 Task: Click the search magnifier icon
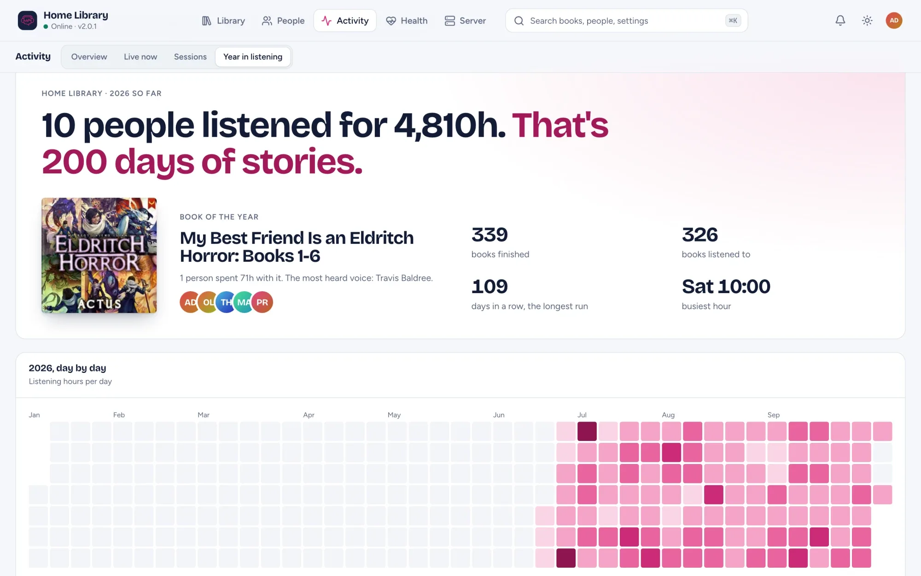(x=519, y=21)
